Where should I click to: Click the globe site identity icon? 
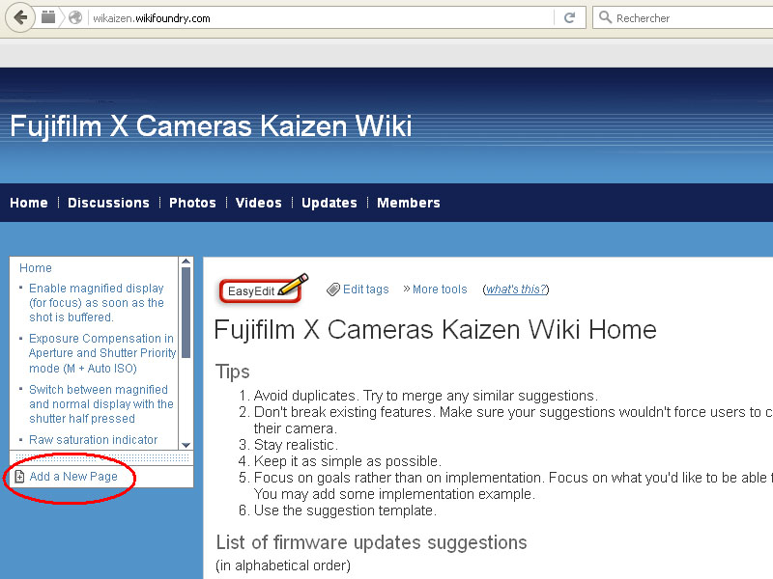(x=75, y=17)
